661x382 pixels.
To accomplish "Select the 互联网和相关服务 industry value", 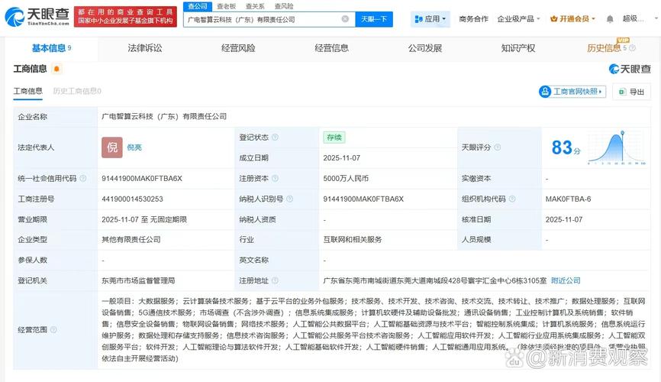I will coord(353,240).
